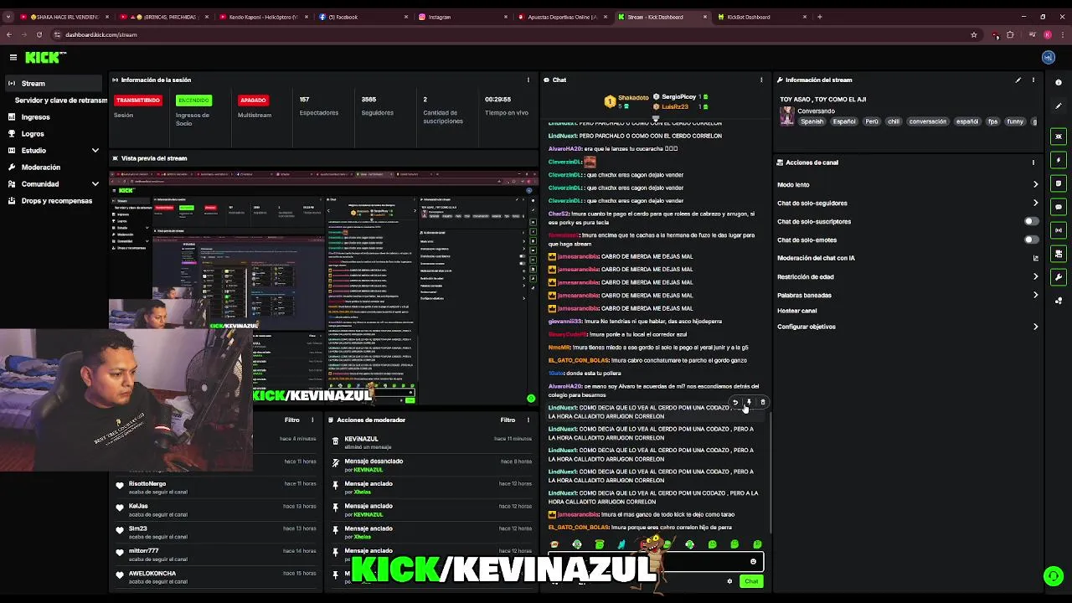Open Acciones de canal three-dot menu
Screen dimensions: 1072x603
(x=1033, y=162)
